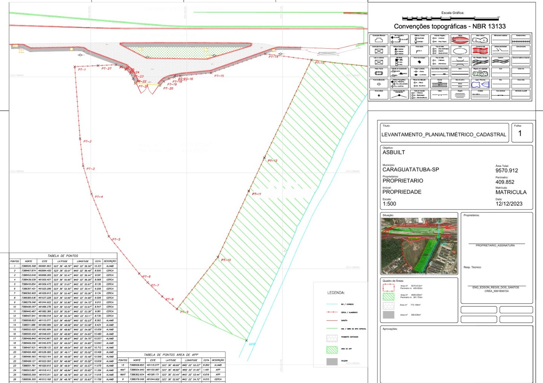Click the title "LEVANTAMENTO_PLANIALTIMÉTRICO_CADASTRAL"
The width and height of the screenshot is (543, 383).
tap(444, 134)
